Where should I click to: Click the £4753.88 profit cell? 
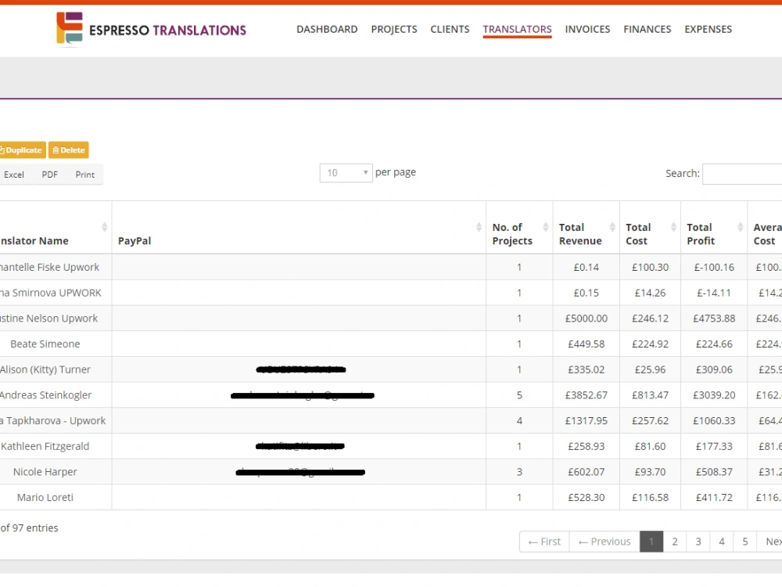click(x=714, y=319)
